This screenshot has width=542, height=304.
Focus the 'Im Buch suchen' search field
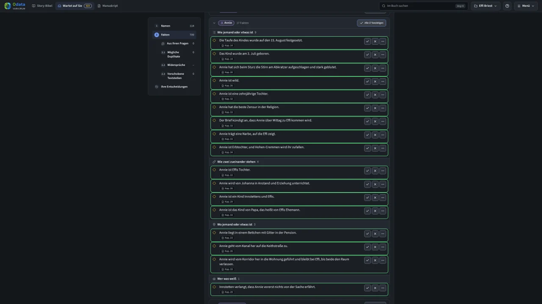[x=423, y=6]
